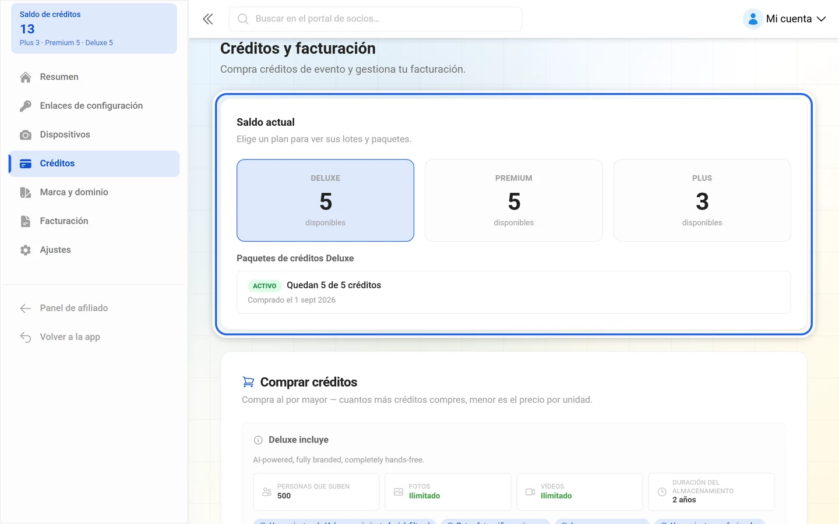The height and width of the screenshot is (524, 839).
Task: Click the image icon in the Fotos box
Action: tap(399, 492)
